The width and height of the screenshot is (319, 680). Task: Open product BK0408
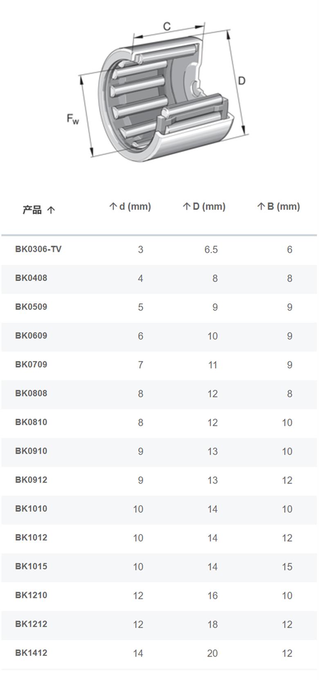[x=31, y=278]
